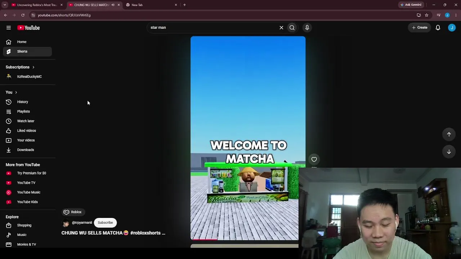The image size is (461, 259).
Task: Click the Downloads arrow icon
Action: [9, 150]
